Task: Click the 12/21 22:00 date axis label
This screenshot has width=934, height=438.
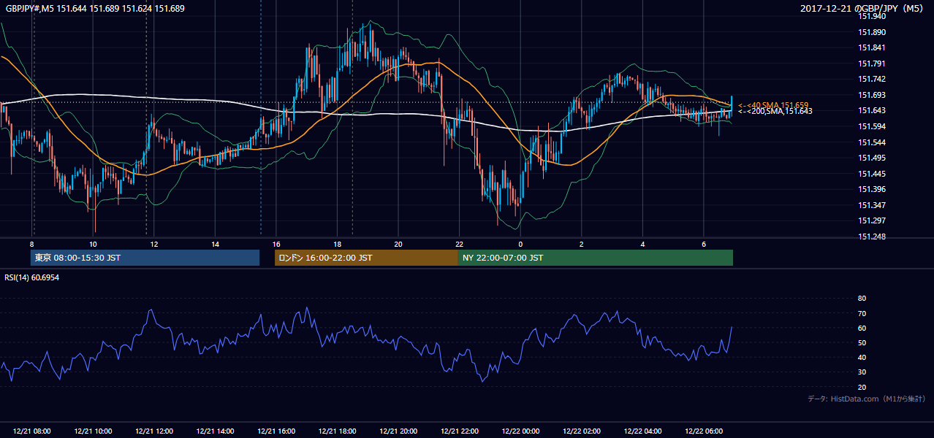Action: click(x=459, y=431)
